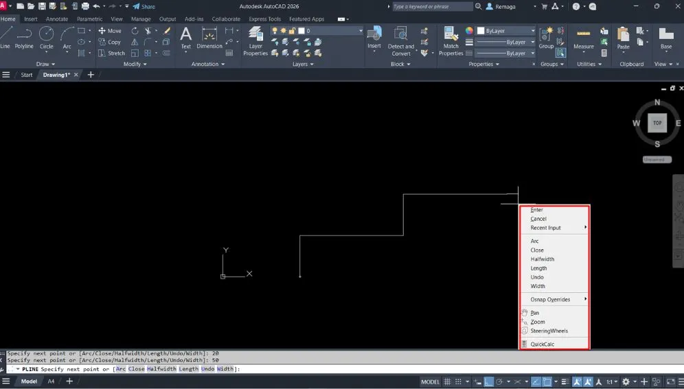Viewport: 684px width, 389px height.
Task: Toggle grid display in status bar
Action: [448, 381]
